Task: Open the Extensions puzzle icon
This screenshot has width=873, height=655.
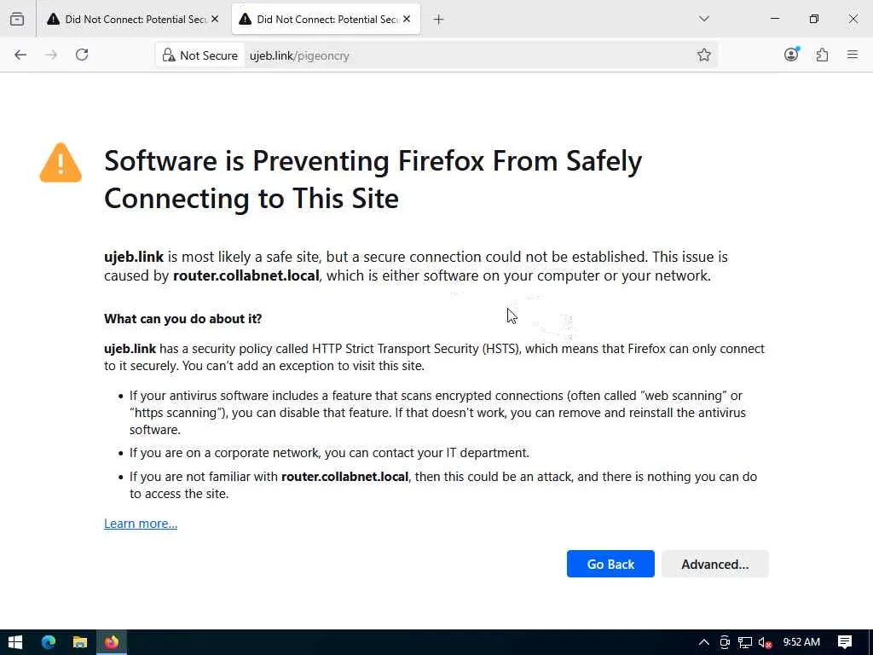Action: (x=822, y=55)
